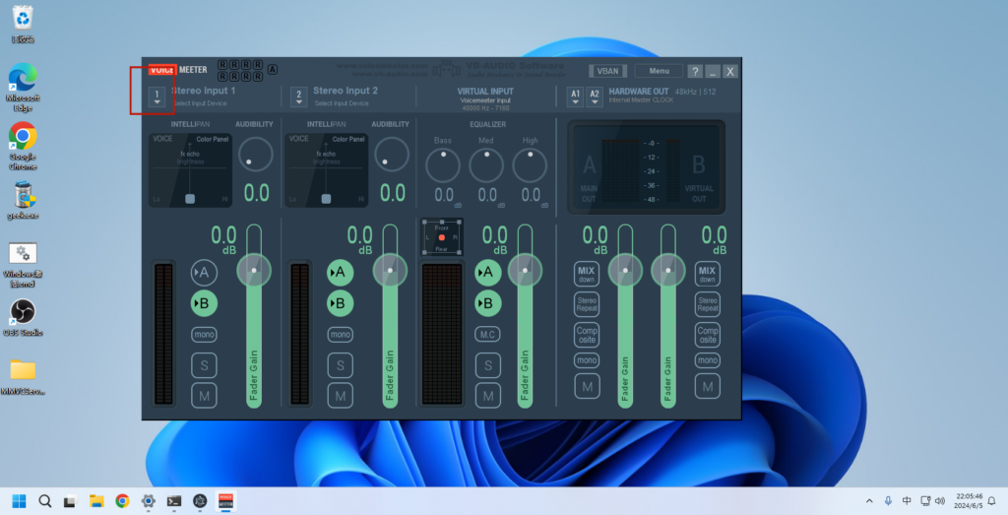Open the A1 hardware output selector
The height and width of the screenshot is (515, 1008).
pos(575,97)
